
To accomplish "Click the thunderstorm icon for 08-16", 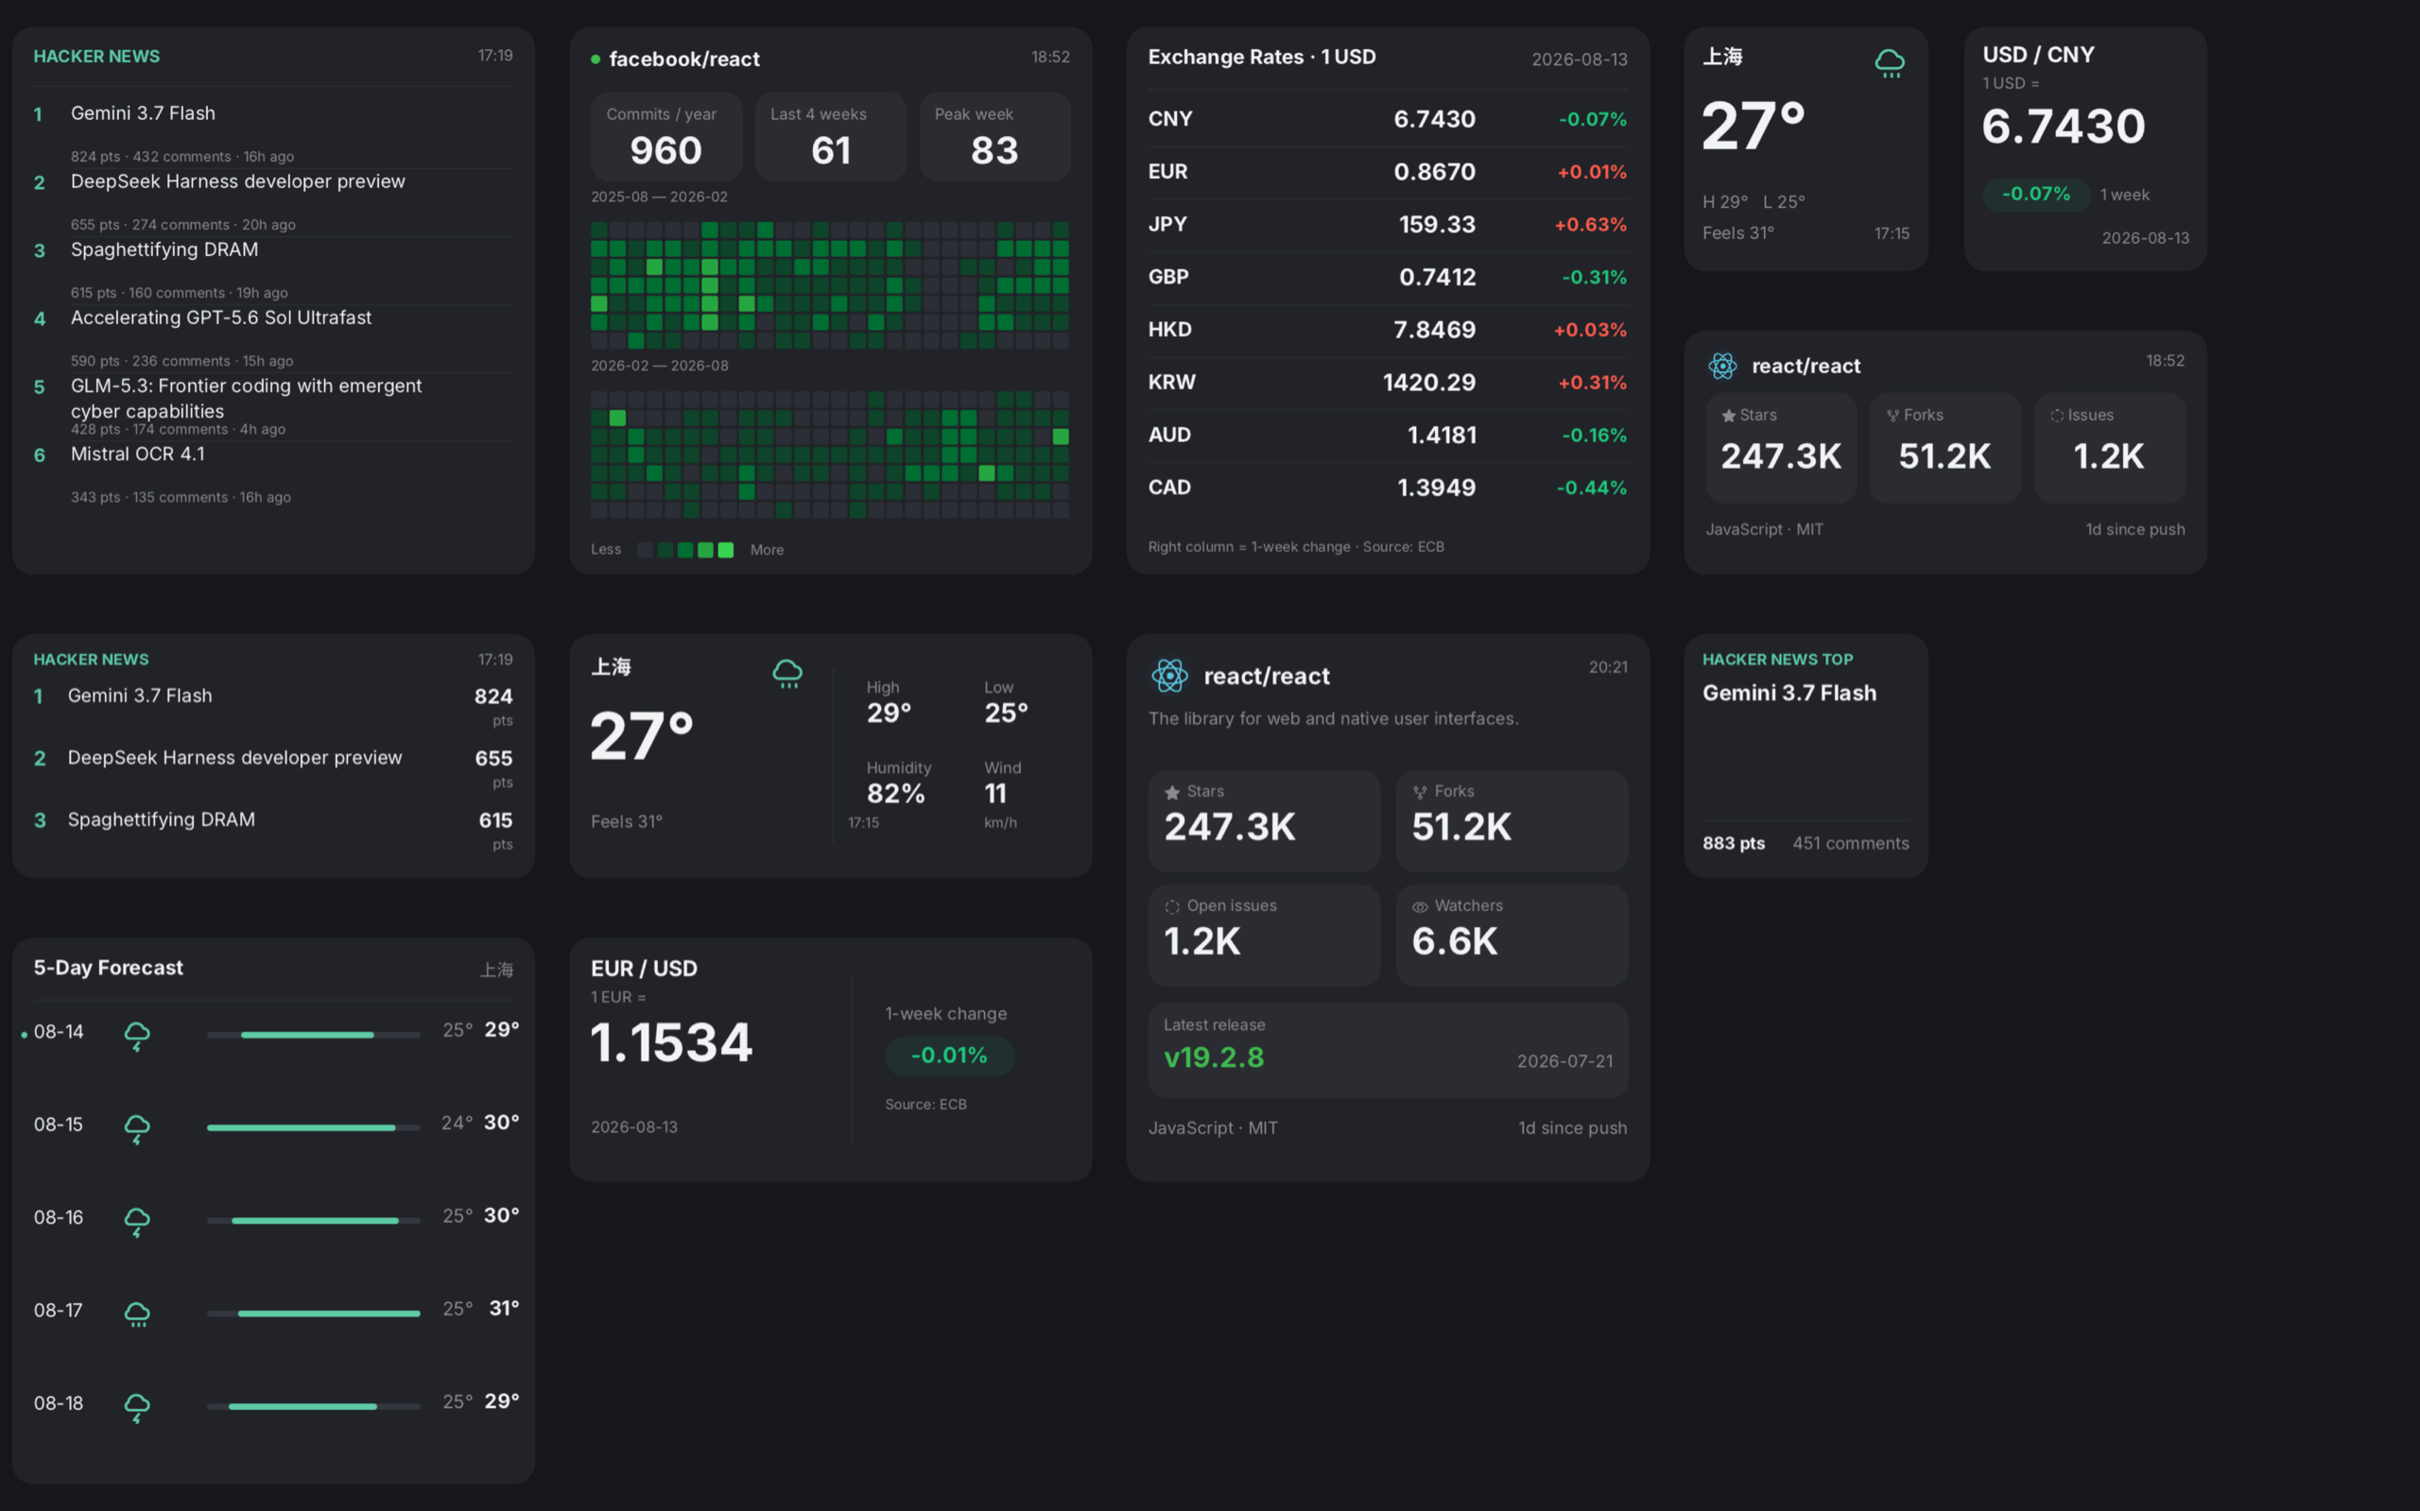I will [x=137, y=1222].
